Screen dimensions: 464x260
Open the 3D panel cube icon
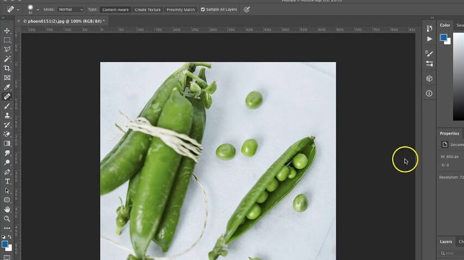point(429,79)
